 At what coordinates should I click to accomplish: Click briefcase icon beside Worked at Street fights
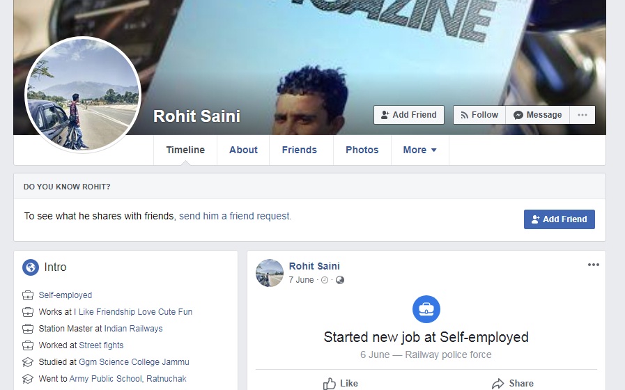(28, 346)
